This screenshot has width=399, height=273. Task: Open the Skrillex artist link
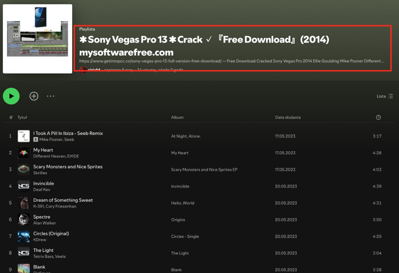tap(40, 173)
